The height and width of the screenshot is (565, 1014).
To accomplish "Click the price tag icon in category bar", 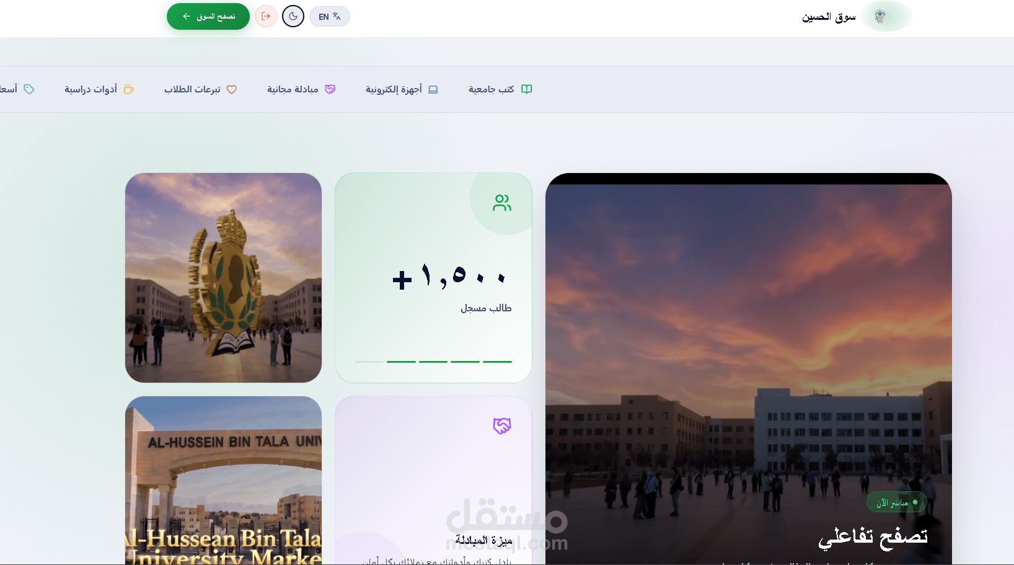I will (29, 89).
